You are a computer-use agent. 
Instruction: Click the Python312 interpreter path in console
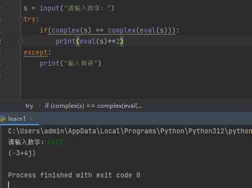click(130, 131)
